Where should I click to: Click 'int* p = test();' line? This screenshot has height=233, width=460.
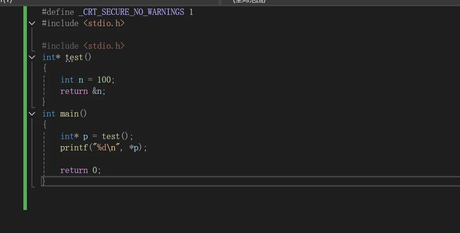point(97,136)
